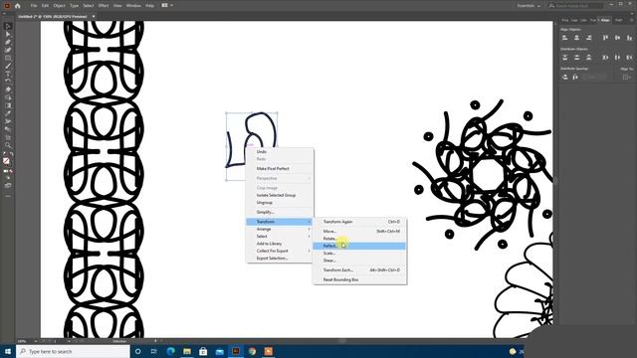The height and width of the screenshot is (358, 637).
Task: Open Google Chrome from the taskbar
Action: 252,351
